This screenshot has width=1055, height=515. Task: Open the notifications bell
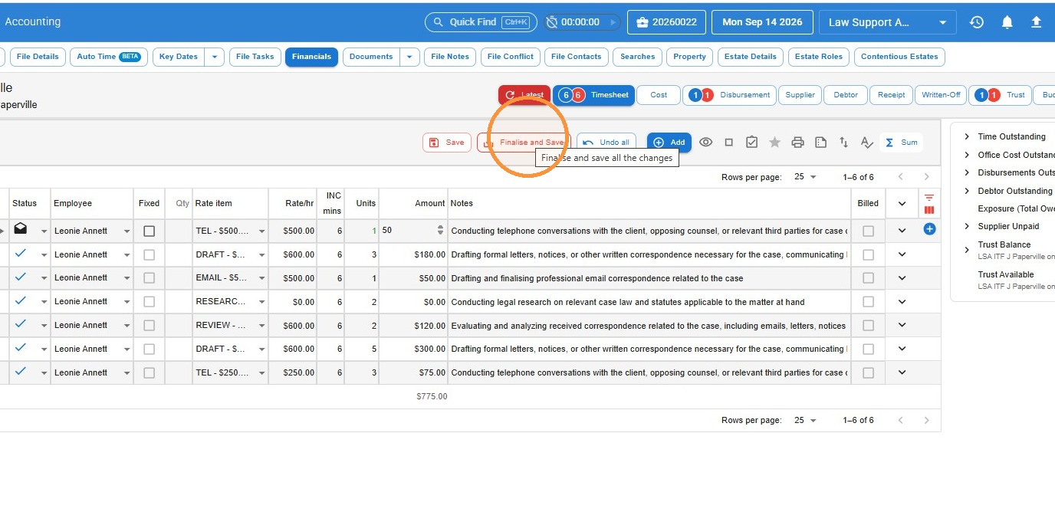point(1007,22)
